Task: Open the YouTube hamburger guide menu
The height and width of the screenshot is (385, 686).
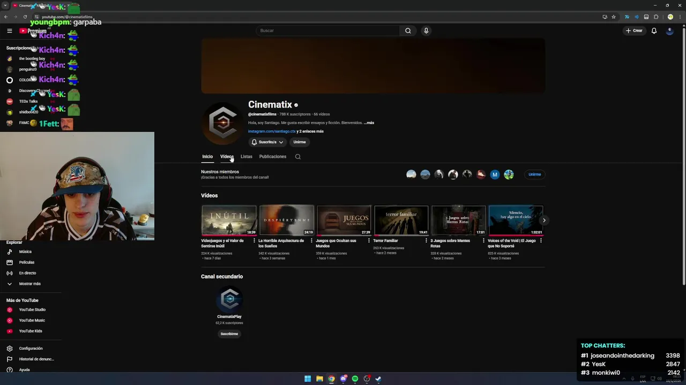Action: click(9, 31)
